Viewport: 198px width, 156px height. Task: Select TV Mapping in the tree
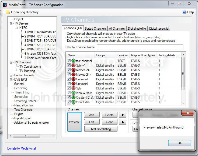coord(27,71)
